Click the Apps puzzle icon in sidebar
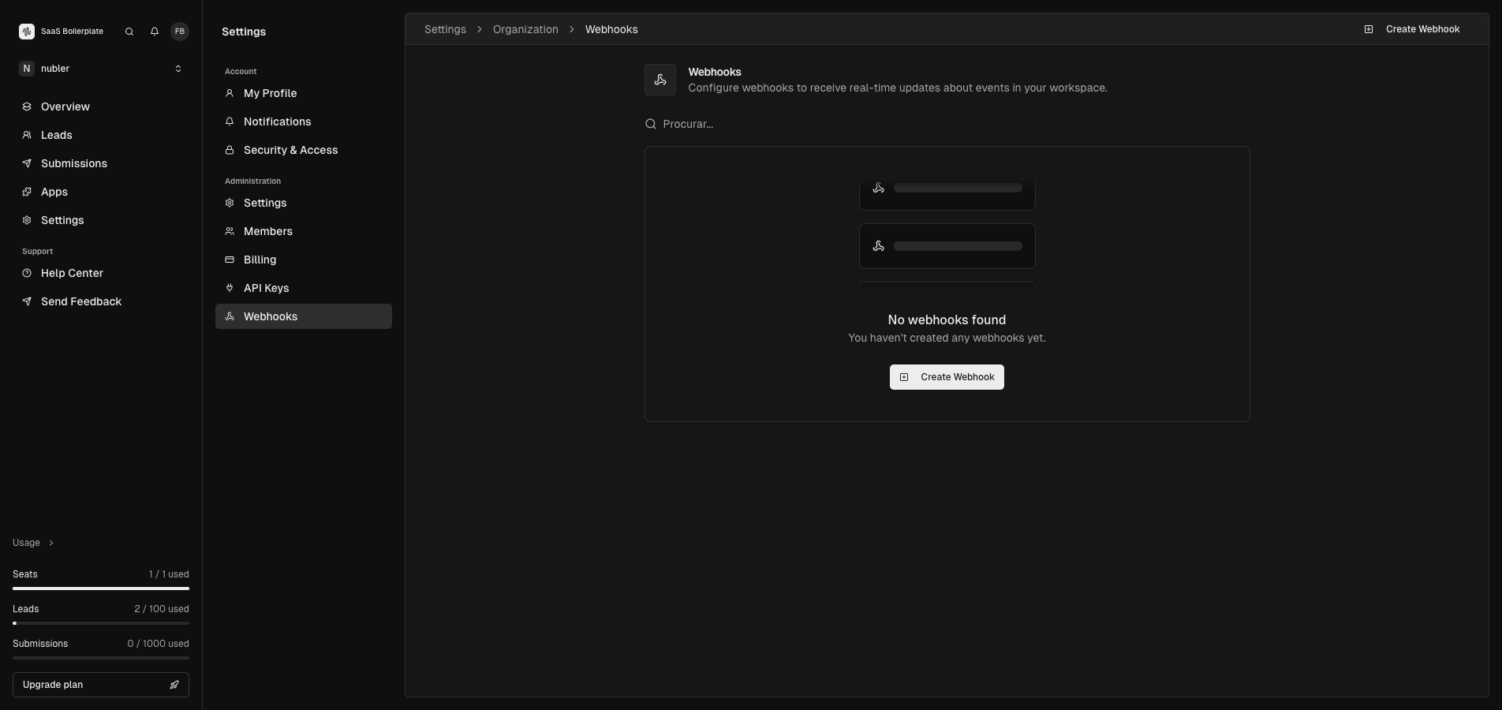The width and height of the screenshot is (1502, 710). (x=27, y=192)
